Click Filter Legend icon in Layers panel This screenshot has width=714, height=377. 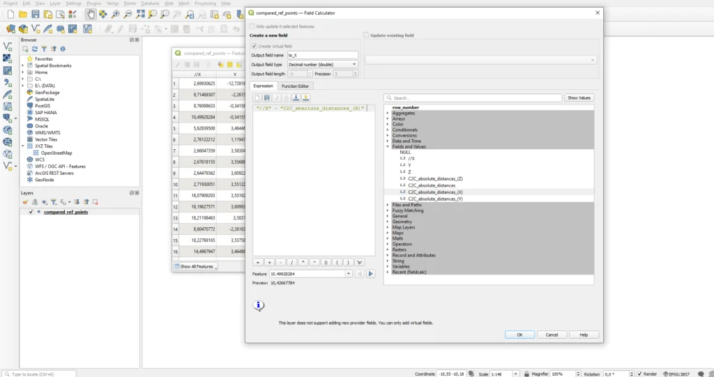pos(53,201)
